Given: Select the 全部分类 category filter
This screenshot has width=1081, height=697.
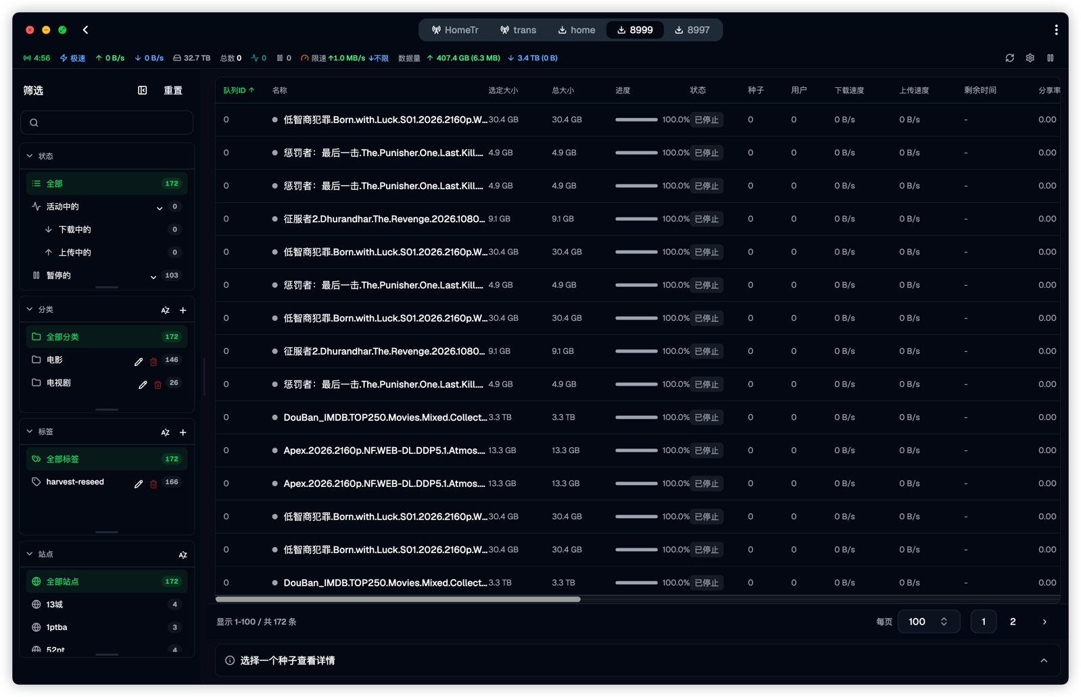Looking at the screenshot, I should click(x=107, y=337).
